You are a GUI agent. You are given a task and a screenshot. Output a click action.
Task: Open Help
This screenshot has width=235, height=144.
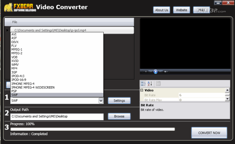[x=201, y=10]
